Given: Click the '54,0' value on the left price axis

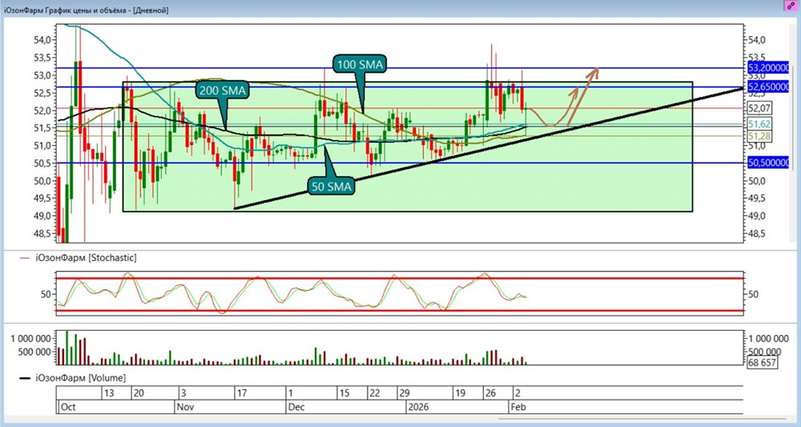Looking at the screenshot, I should (43, 39).
